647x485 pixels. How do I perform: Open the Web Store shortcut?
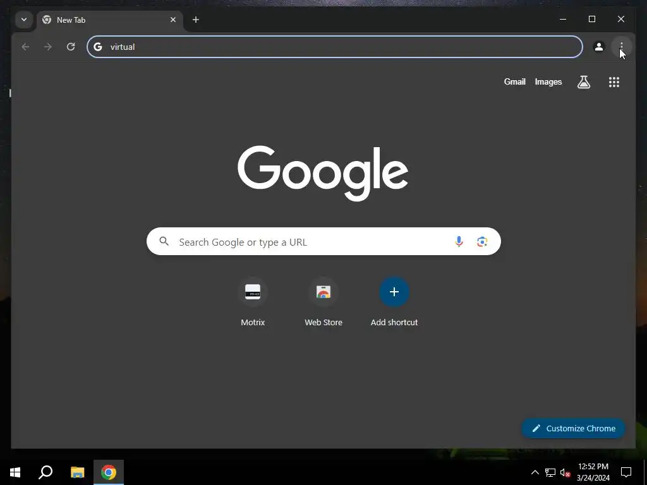pos(323,302)
